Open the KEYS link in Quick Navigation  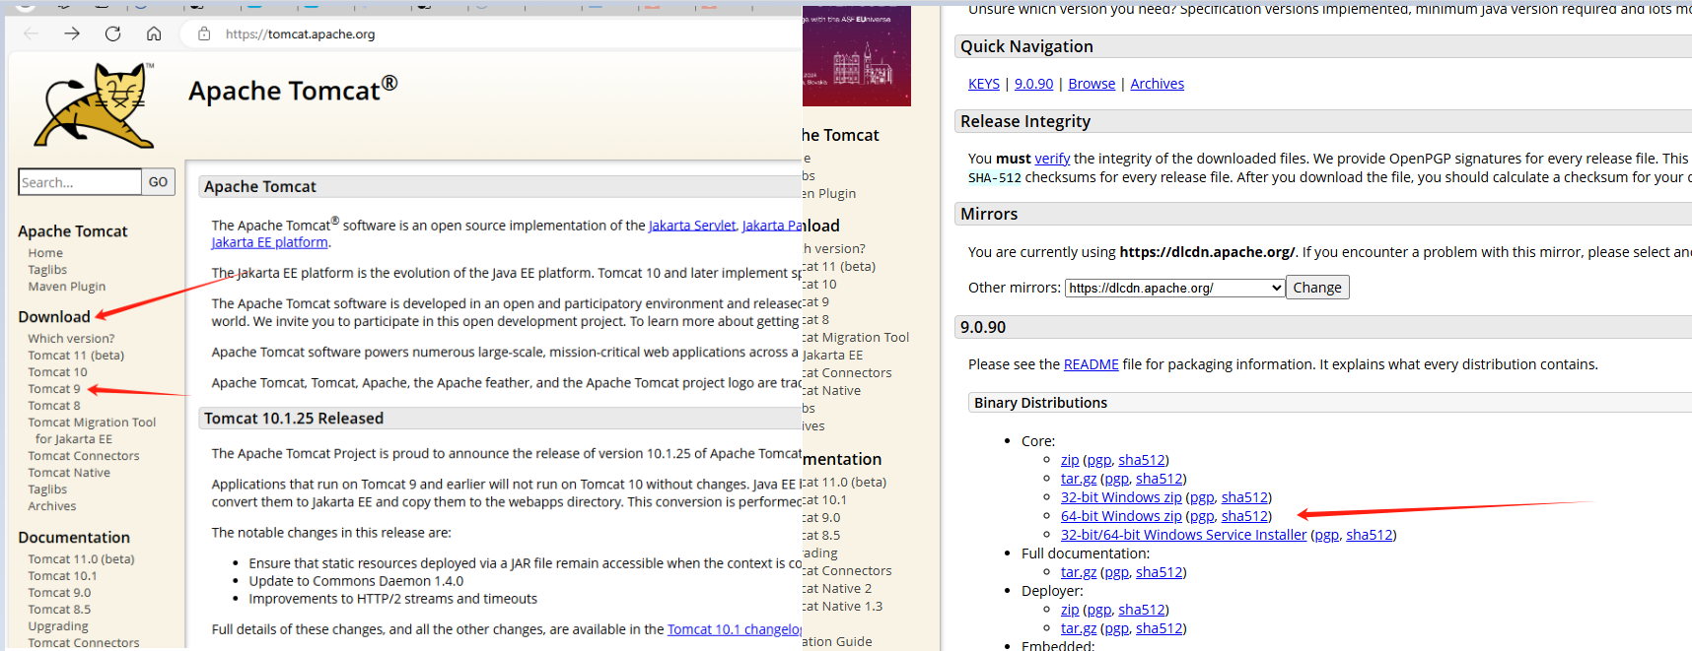[x=983, y=84]
